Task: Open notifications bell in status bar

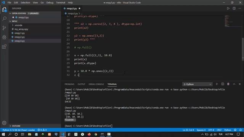Action: click(x=241, y=130)
